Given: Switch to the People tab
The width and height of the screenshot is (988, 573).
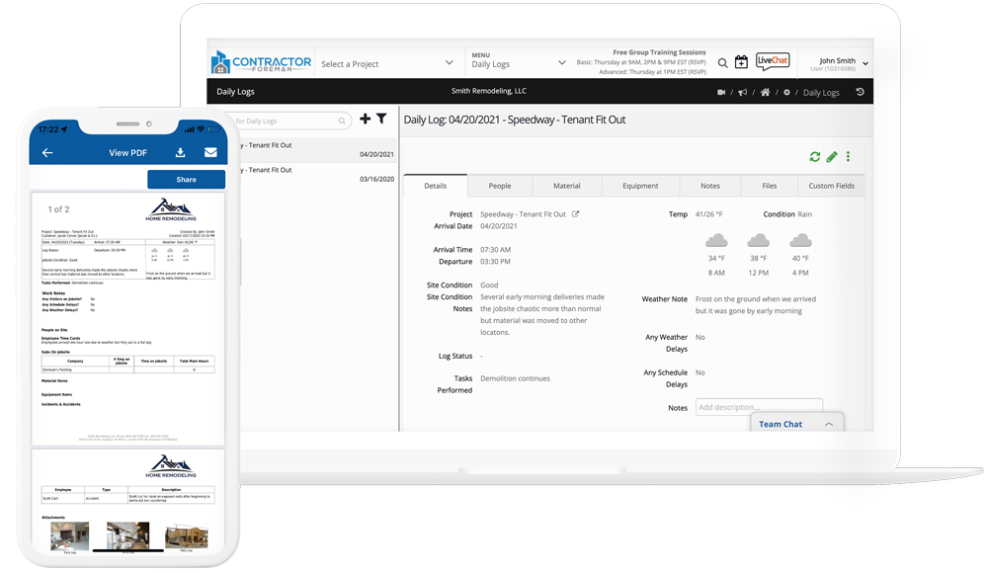Looking at the screenshot, I should [499, 186].
